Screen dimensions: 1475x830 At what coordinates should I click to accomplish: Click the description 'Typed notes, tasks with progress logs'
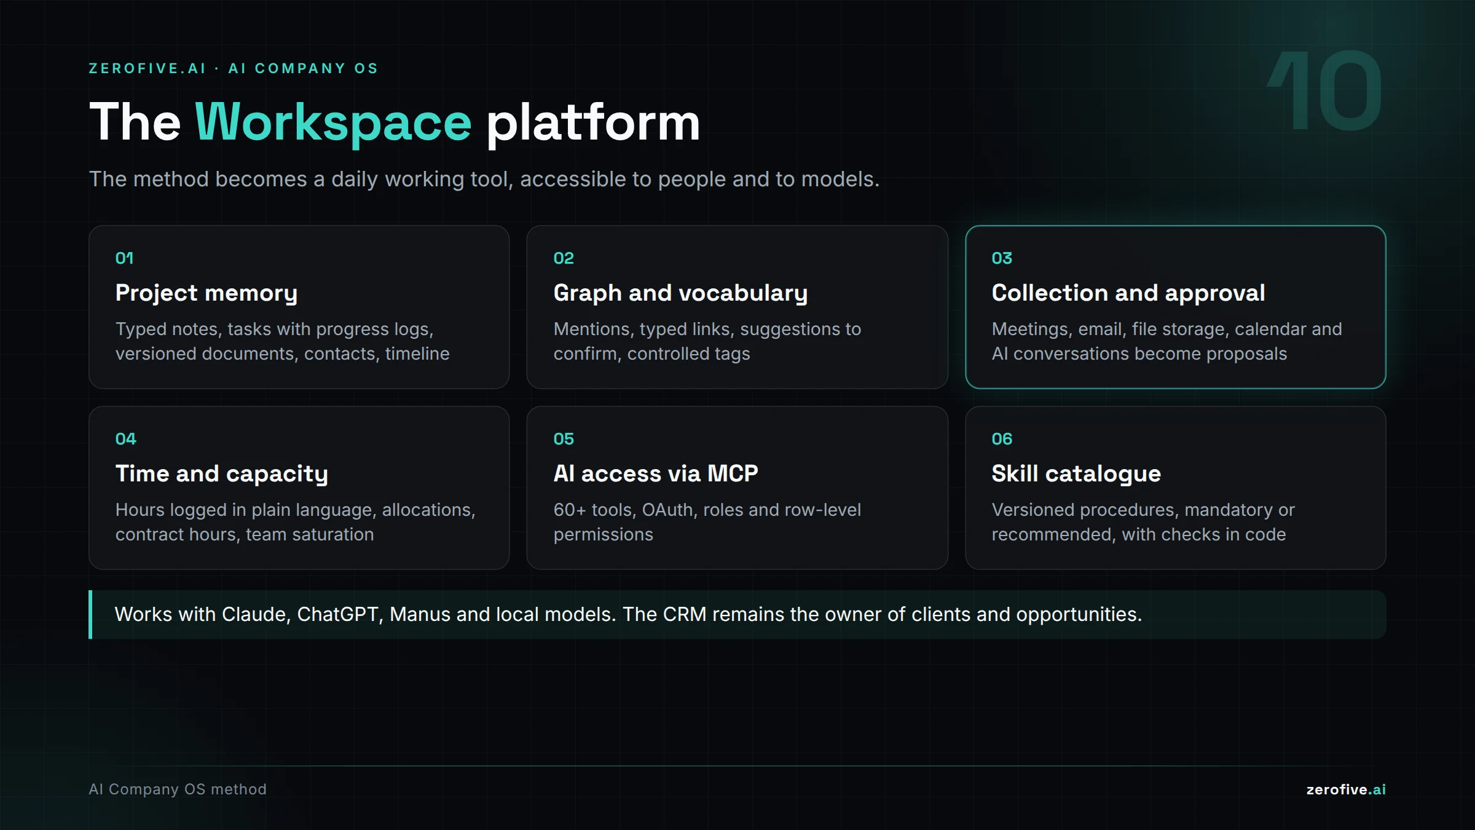(283, 341)
